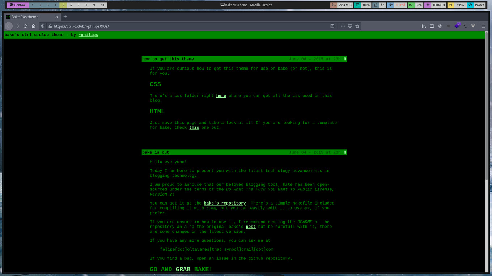This screenshot has height=276, width=492.
Task: Open the original bake 'post' link
Action: pos(251,227)
